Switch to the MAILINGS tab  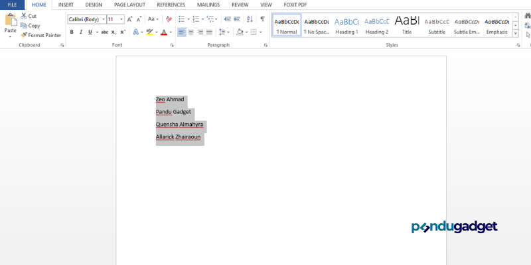click(208, 5)
